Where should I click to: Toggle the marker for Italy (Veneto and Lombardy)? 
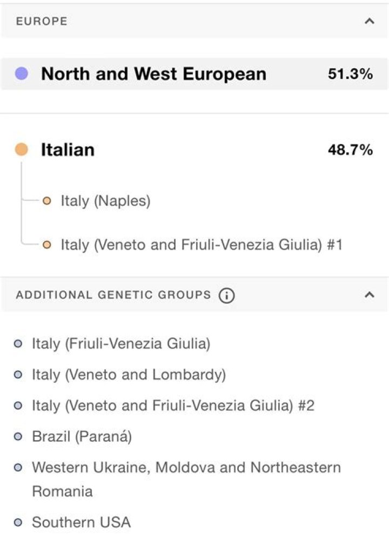pos(19,374)
